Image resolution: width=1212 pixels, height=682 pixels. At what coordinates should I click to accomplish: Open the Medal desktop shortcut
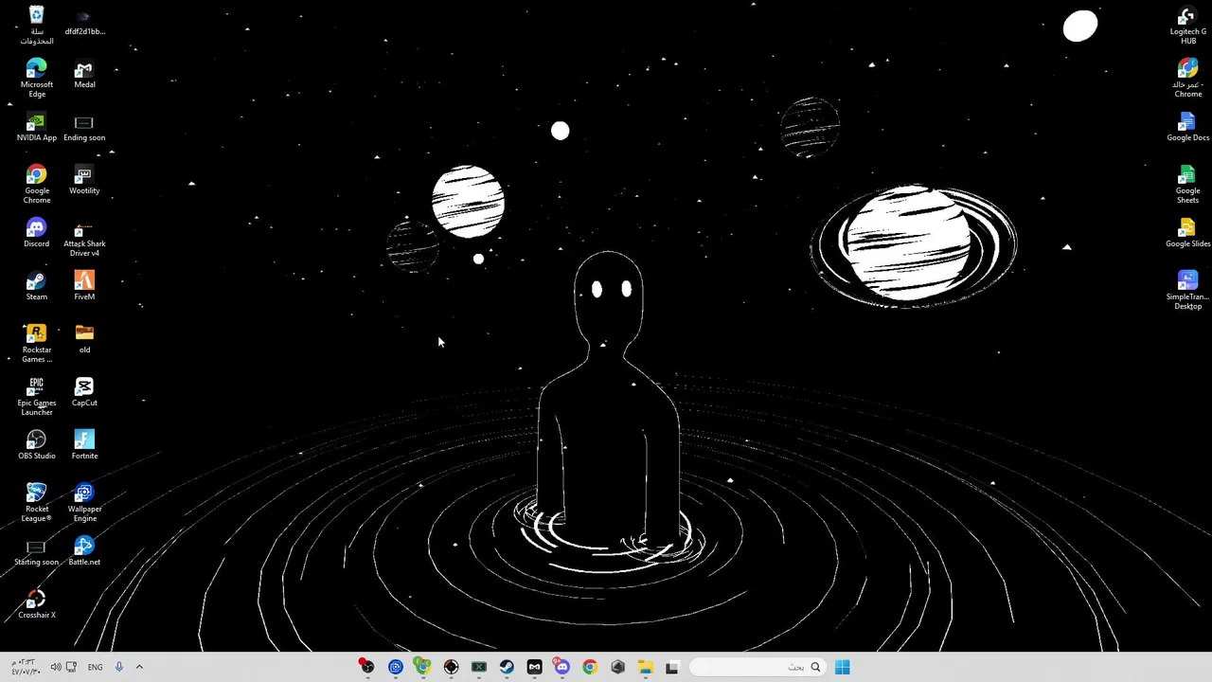(x=84, y=75)
